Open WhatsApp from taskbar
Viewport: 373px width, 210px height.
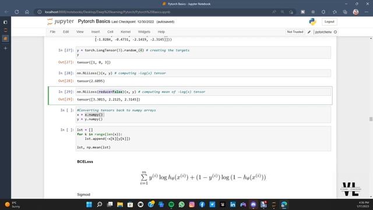pyautogui.click(x=181, y=205)
